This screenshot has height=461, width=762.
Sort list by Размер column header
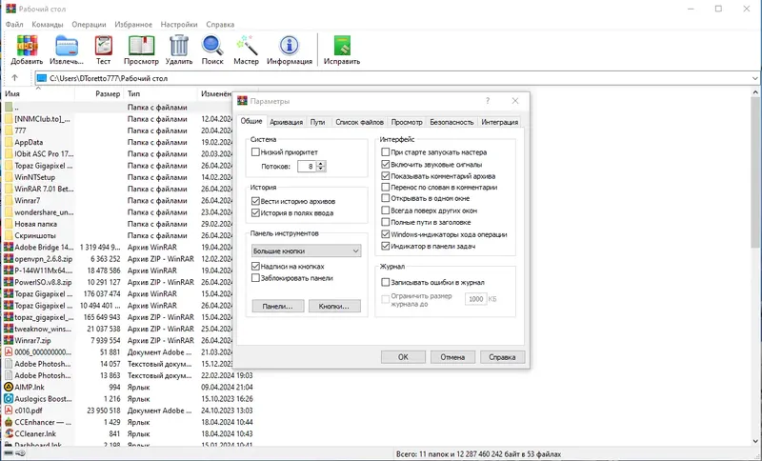pyautogui.click(x=99, y=93)
